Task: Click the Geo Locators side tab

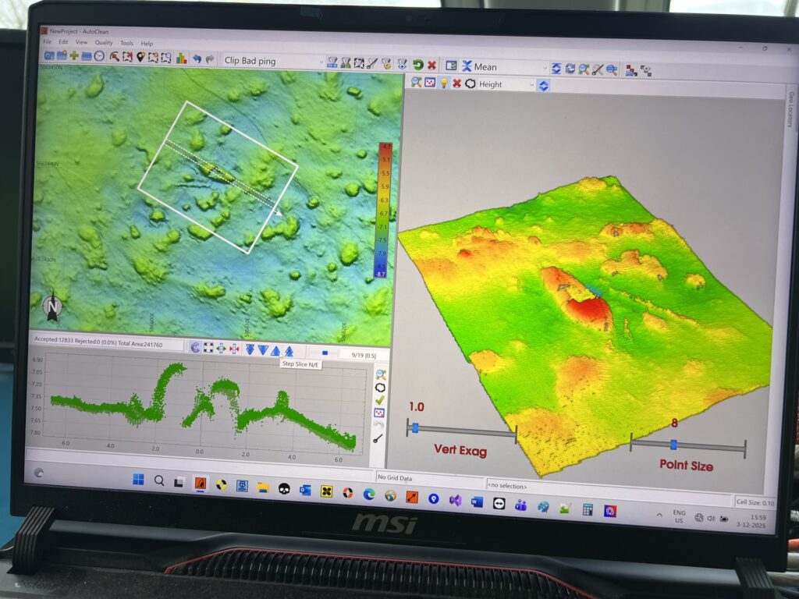Action: (x=789, y=110)
